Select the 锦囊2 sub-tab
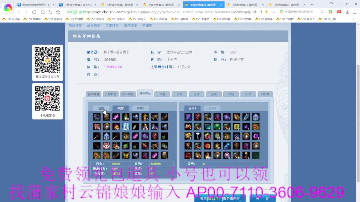The width and height of the screenshot is (360, 202). tap(141, 108)
